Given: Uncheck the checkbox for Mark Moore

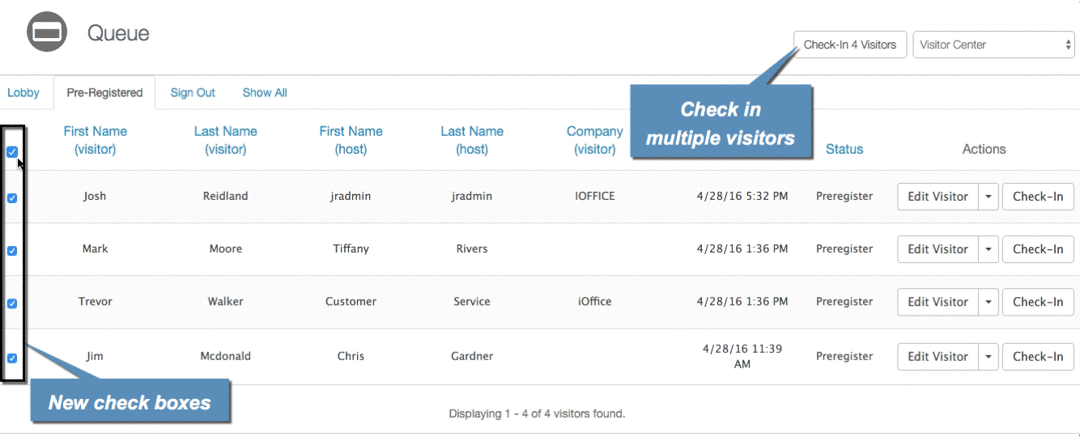Looking at the screenshot, I should coord(12,251).
